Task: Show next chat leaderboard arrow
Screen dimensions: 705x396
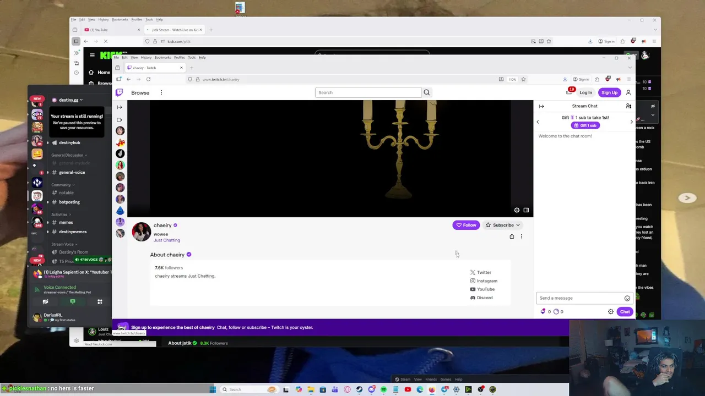Action: click(x=632, y=122)
